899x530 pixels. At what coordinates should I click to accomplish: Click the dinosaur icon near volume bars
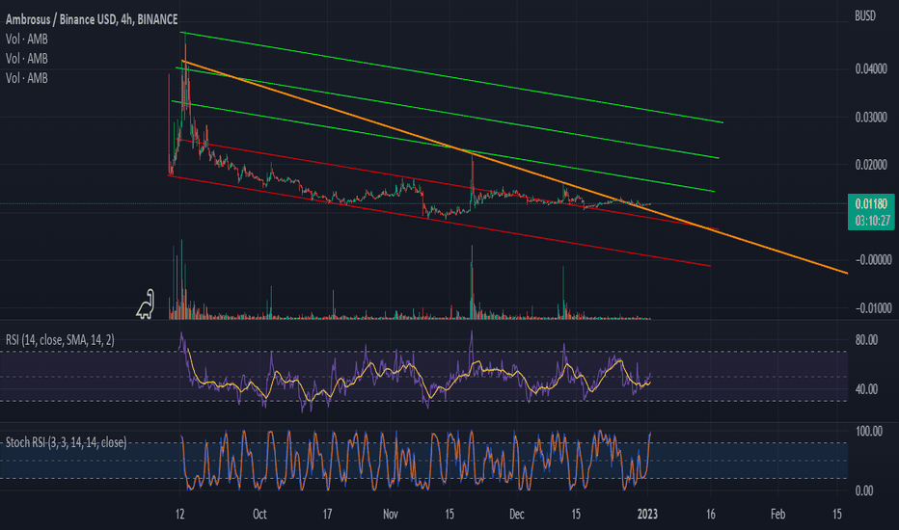click(x=146, y=305)
